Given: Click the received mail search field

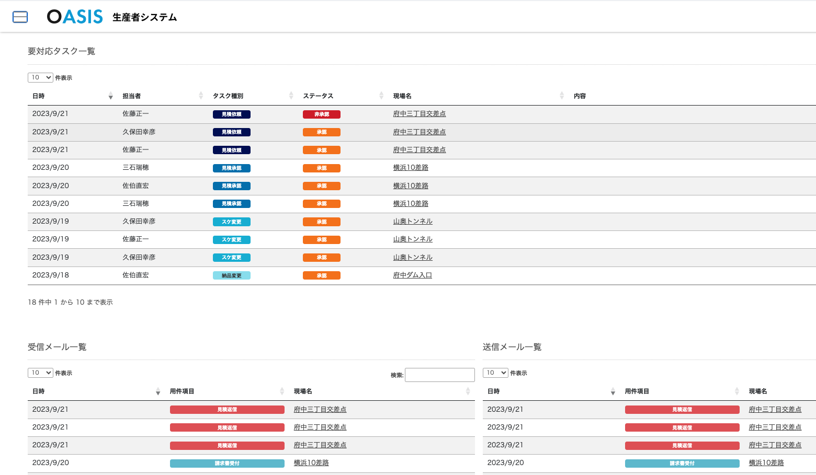Looking at the screenshot, I should tap(439, 375).
